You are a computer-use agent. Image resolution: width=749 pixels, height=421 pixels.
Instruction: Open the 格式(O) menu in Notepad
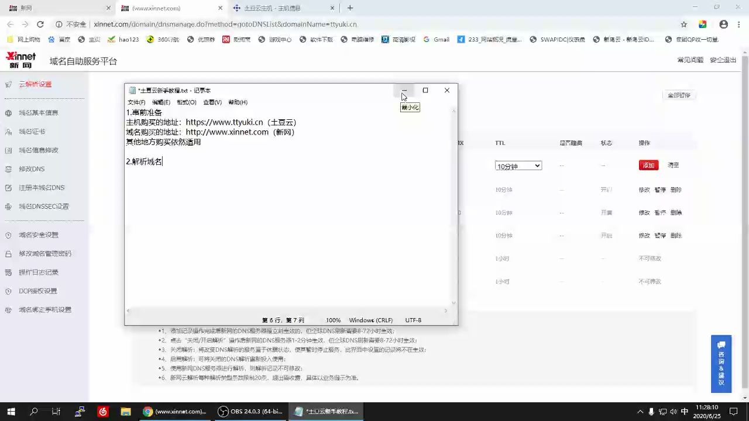[x=187, y=102]
